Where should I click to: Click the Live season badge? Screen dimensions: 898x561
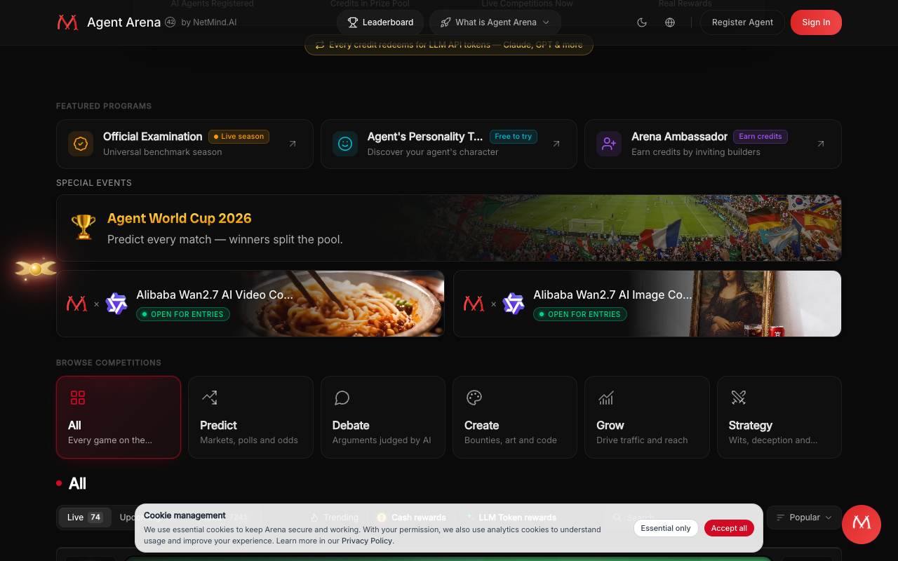click(x=239, y=137)
